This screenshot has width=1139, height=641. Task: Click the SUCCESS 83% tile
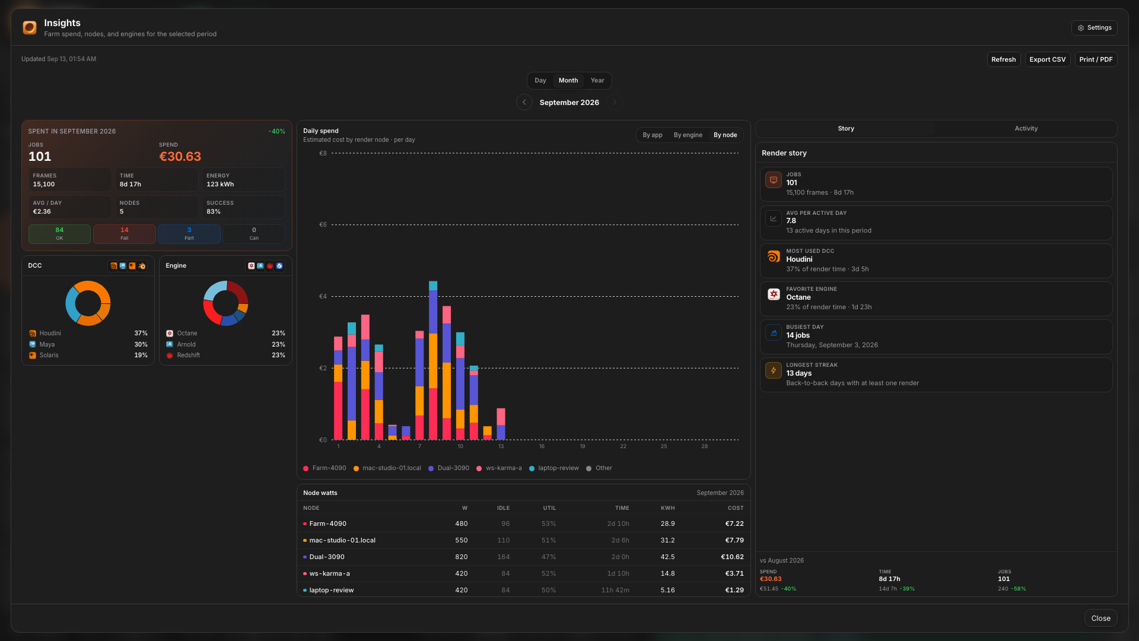click(243, 207)
